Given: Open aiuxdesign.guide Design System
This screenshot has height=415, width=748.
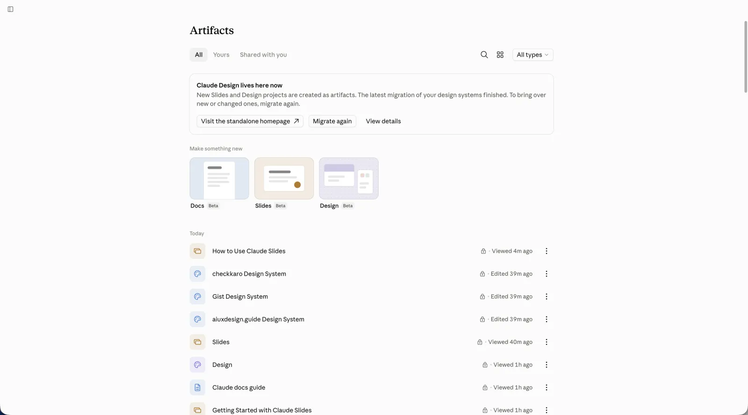Looking at the screenshot, I should tap(258, 319).
